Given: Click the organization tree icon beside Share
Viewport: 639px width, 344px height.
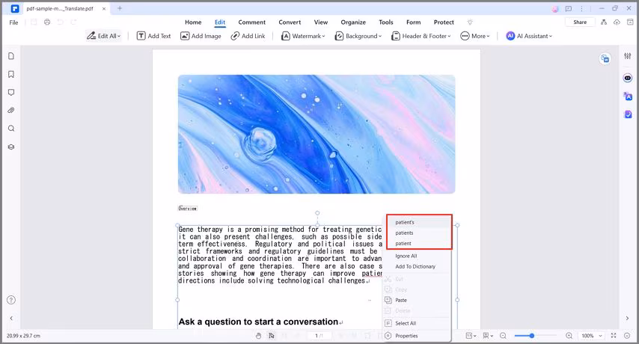Looking at the screenshot, I should (604, 22).
